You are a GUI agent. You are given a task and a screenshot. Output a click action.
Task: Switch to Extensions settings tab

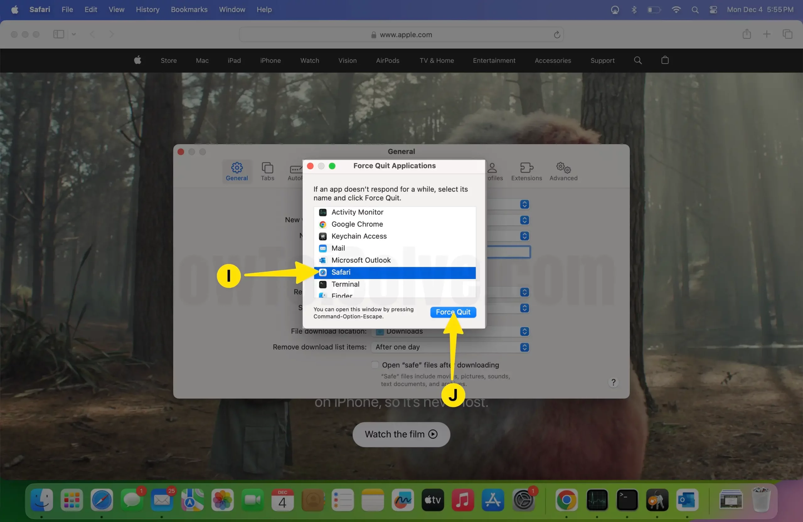[526, 171]
